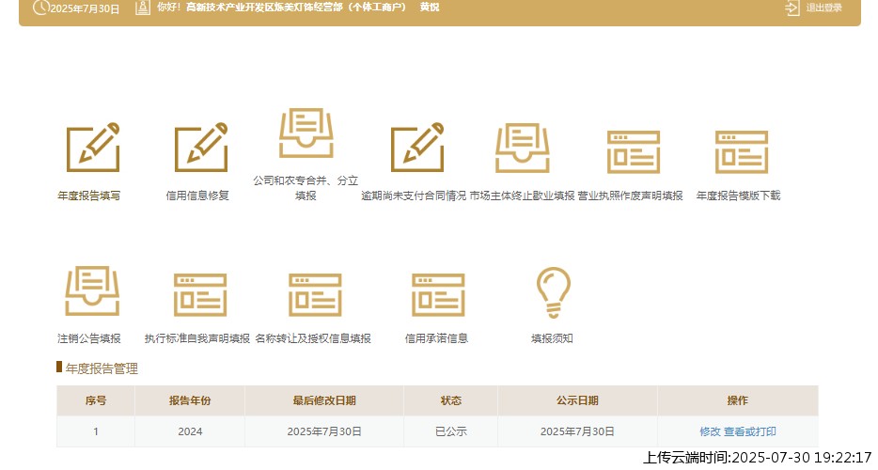Click the 退出登录 link
Viewport: 878px width, 470px height.
(823, 8)
